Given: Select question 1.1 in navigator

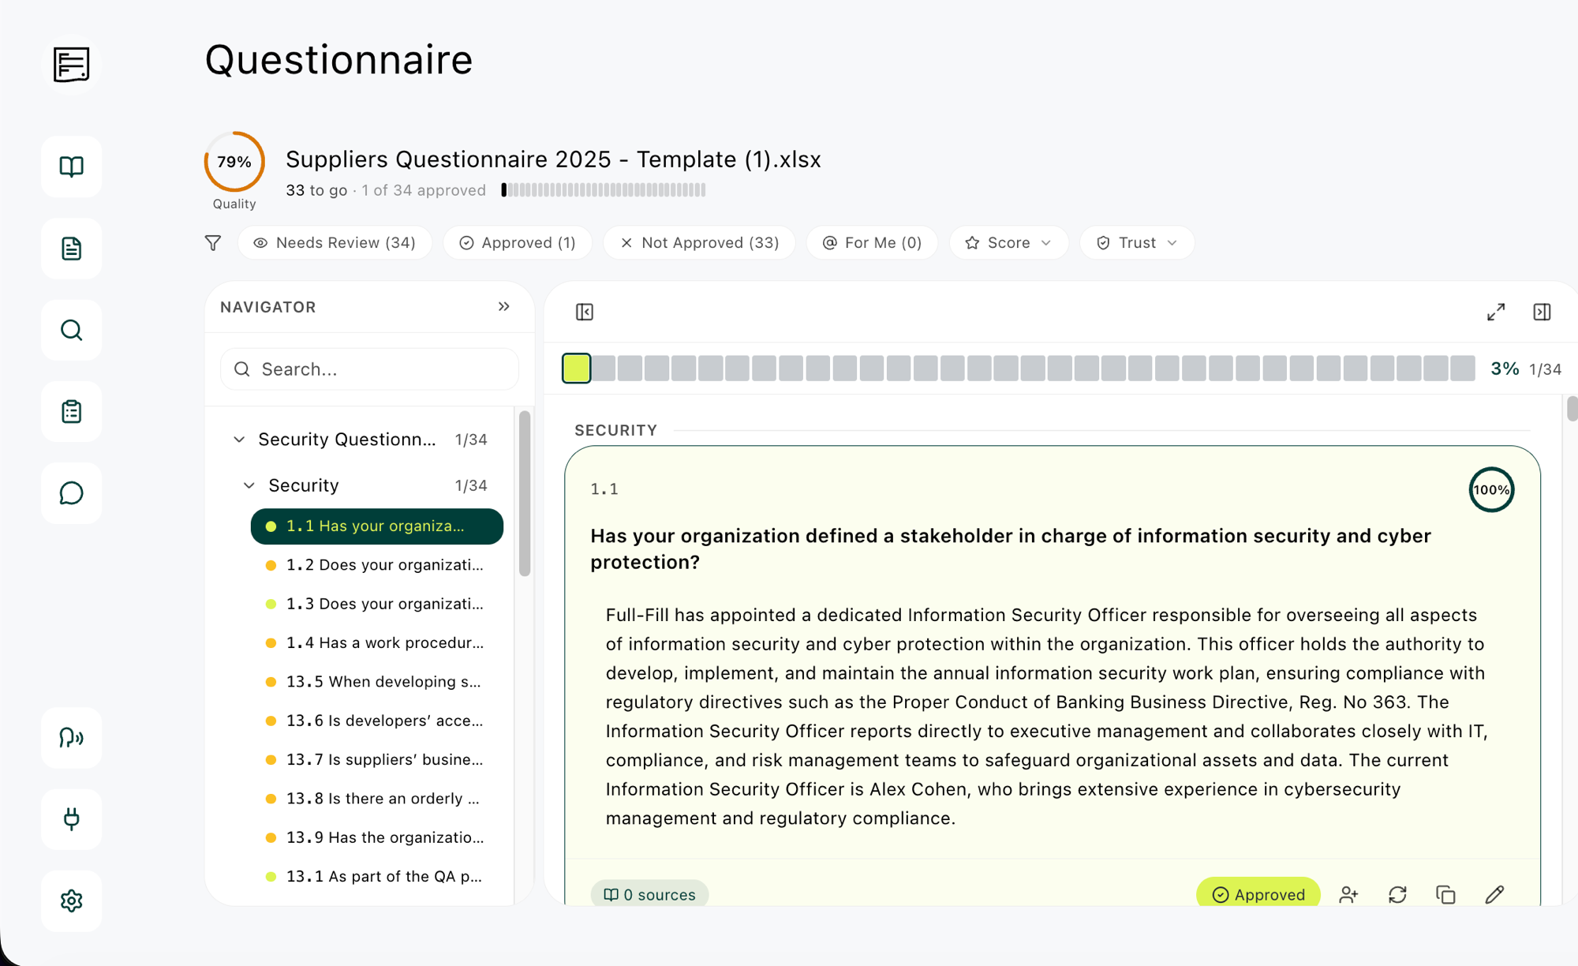Looking at the screenshot, I should point(377,526).
